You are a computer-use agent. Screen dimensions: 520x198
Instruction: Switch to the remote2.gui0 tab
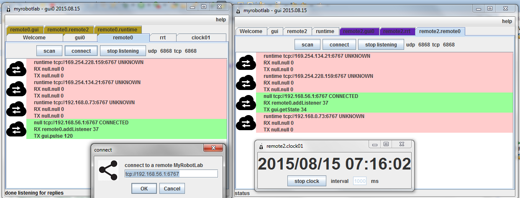(359, 31)
